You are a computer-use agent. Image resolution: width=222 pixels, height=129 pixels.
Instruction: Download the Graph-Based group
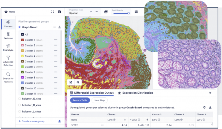tap(59, 27)
